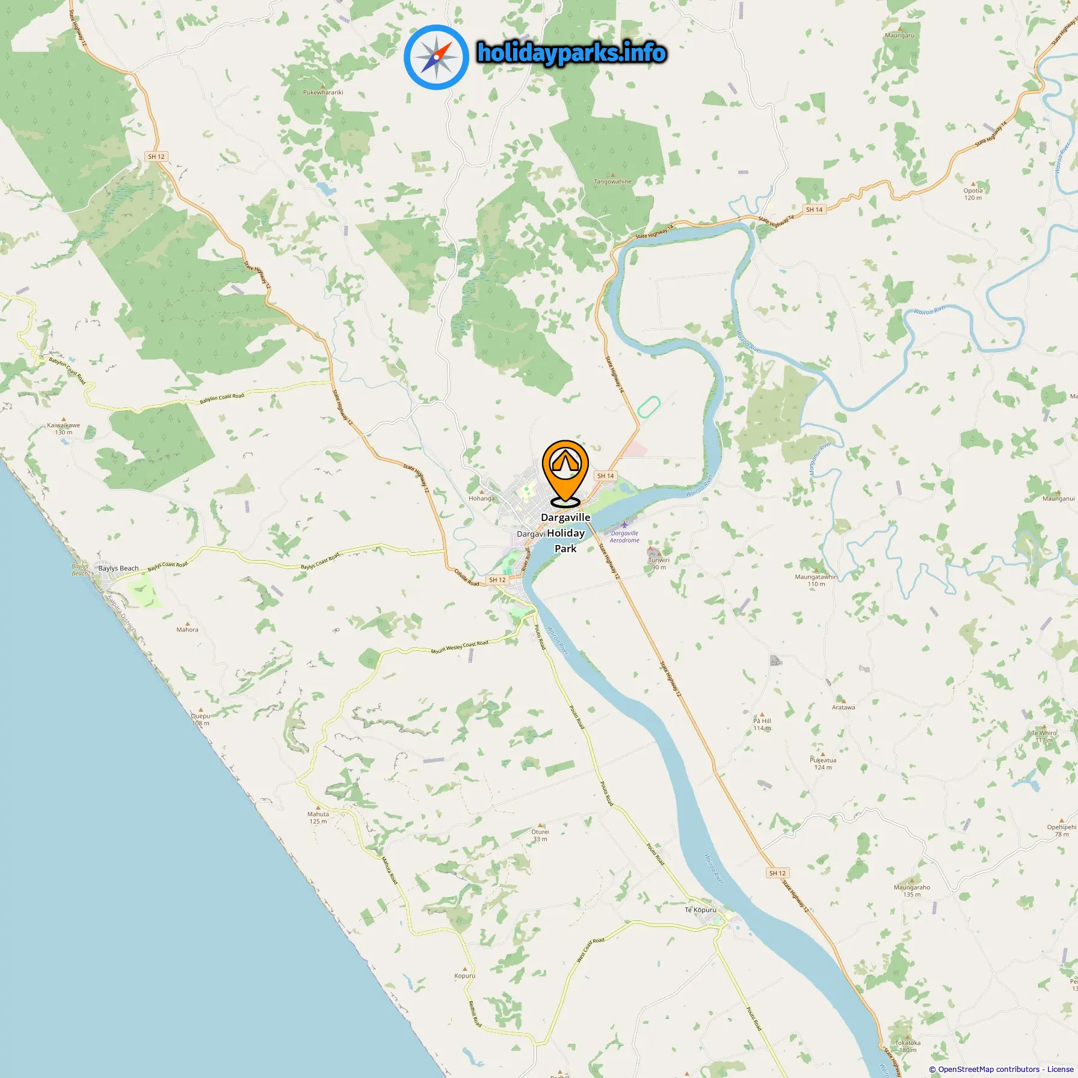
Task: Click the Hohanga locality label
Action: click(482, 498)
